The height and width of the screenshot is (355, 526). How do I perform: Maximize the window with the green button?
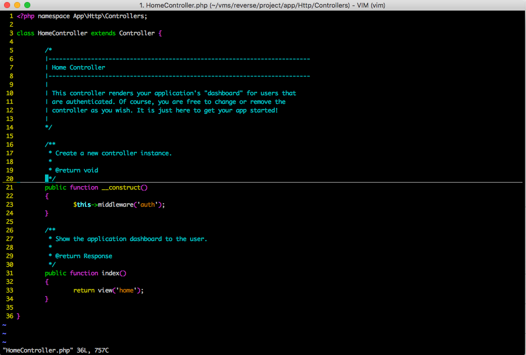click(x=27, y=5)
